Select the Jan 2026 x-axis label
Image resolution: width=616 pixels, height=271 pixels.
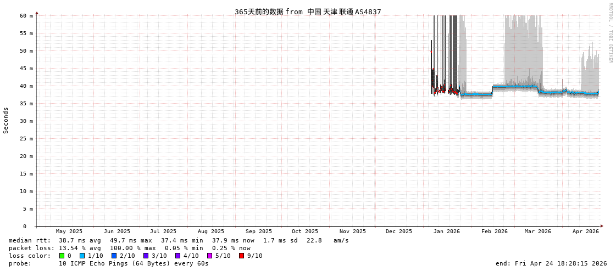tap(447, 232)
